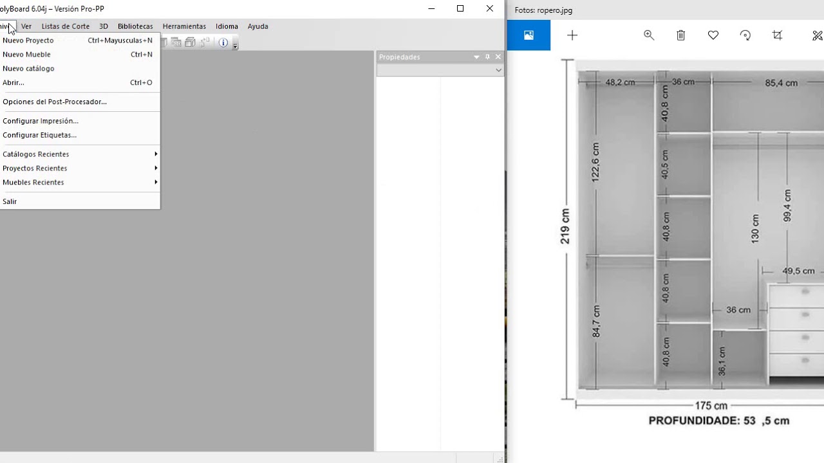Click the '175 cm' width label in photo
Image resolution: width=824 pixels, height=463 pixels.
pos(711,406)
